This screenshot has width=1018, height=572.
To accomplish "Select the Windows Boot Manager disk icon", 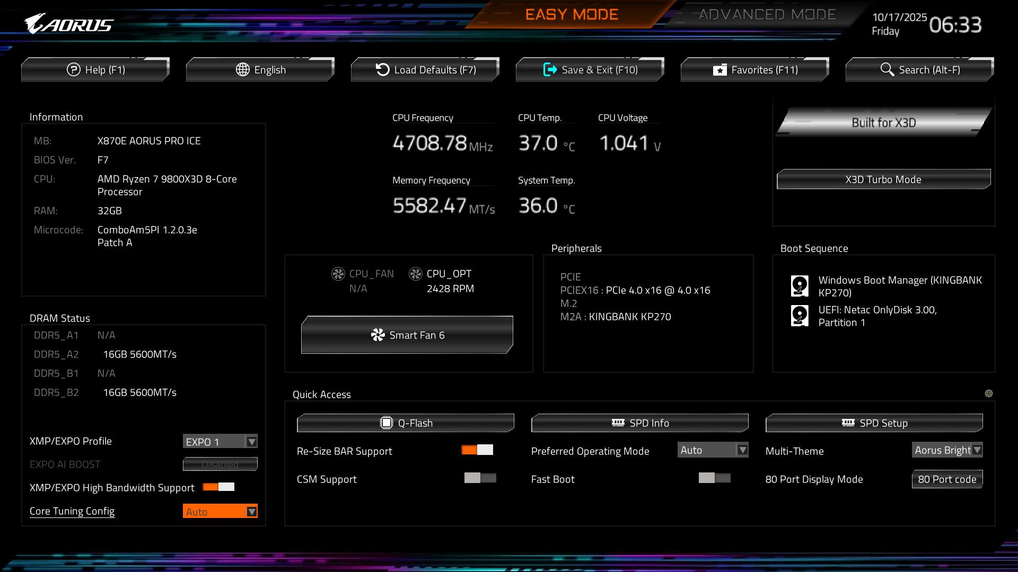I will click(x=799, y=286).
